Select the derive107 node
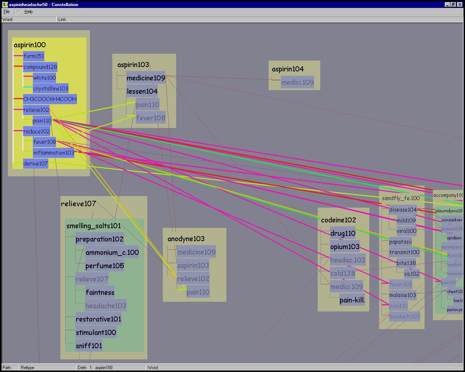This screenshot has width=465, height=372. point(35,164)
